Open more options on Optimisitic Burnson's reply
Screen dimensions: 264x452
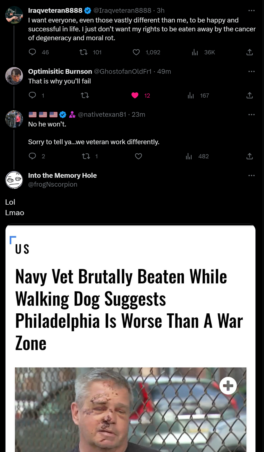coord(251,72)
